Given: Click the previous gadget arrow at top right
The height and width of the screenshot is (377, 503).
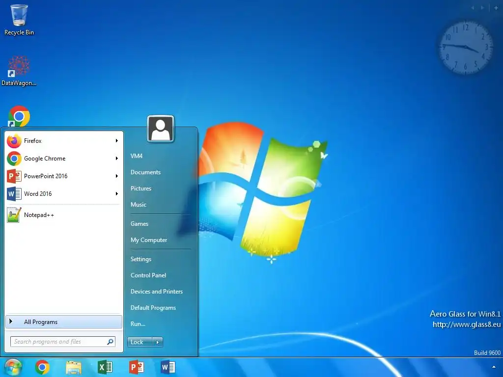Looking at the screenshot, I should [x=473, y=8].
